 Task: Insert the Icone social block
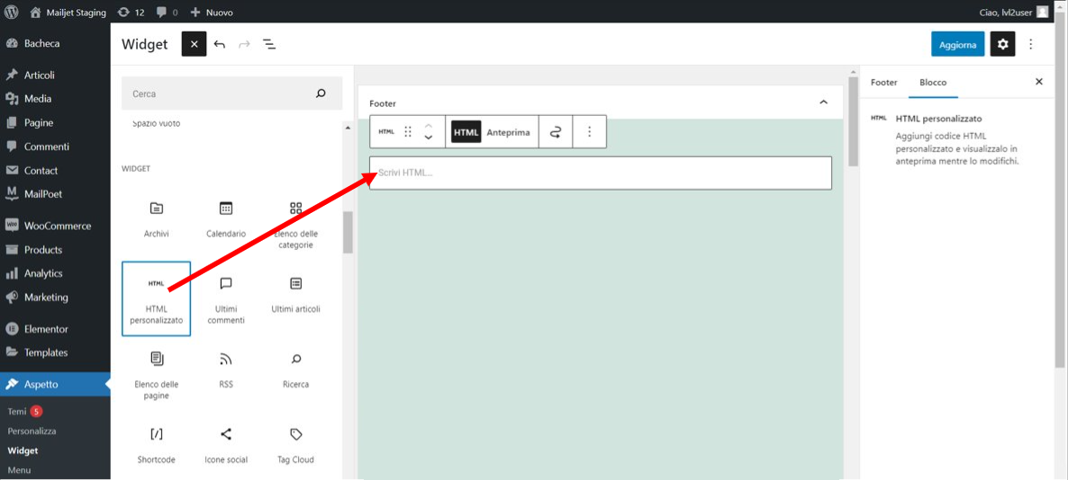pyautogui.click(x=225, y=445)
